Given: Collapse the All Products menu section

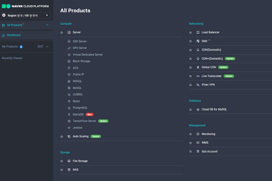Looking at the screenshot, I should pos(47,25).
